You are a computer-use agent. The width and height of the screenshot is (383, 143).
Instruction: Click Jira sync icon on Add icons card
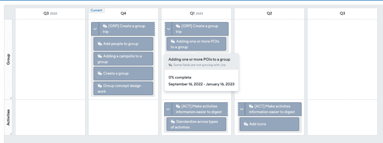coord(246,124)
